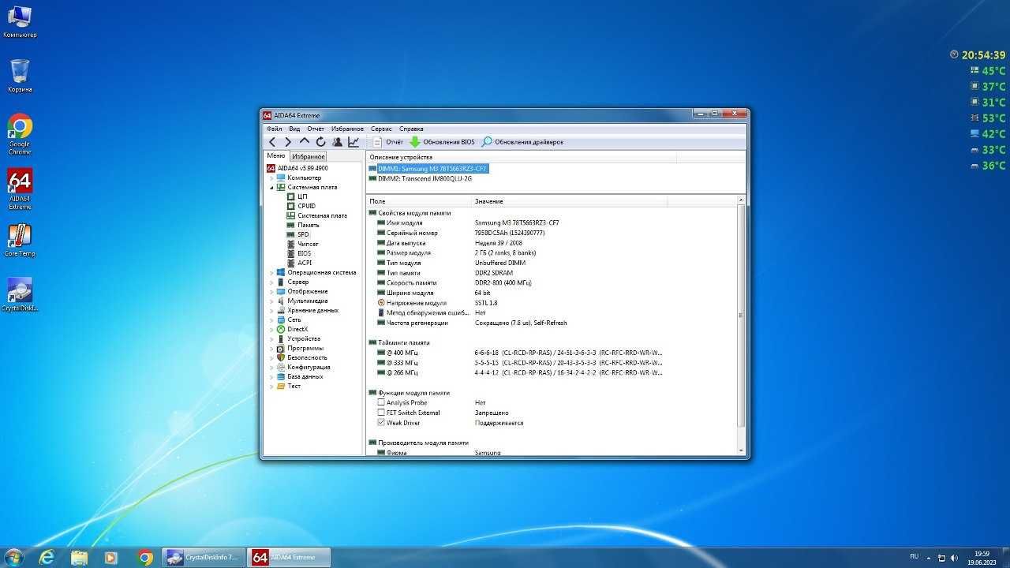Switch to CrystalDiskInfo taskbar window
This screenshot has width=1010, height=568.
click(x=202, y=557)
